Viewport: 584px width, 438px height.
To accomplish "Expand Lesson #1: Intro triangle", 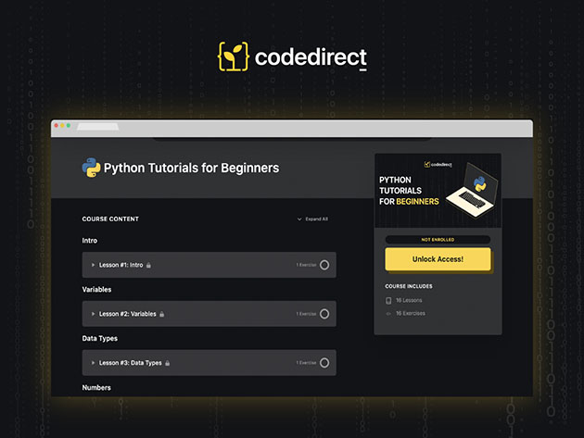I will pyautogui.click(x=93, y=265).
